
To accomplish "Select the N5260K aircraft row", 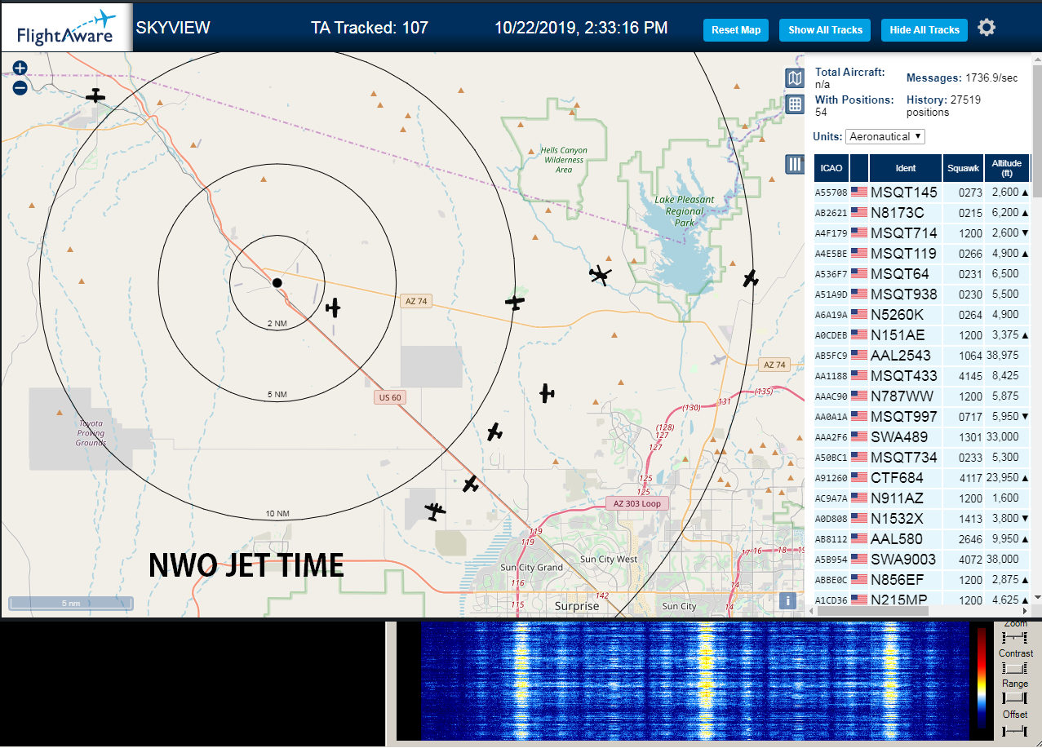I will pos(922,315).
